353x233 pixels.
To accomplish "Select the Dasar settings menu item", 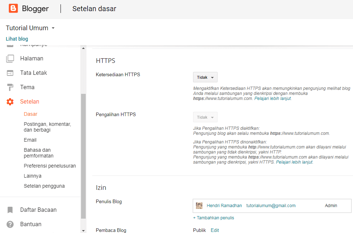I will tap(30, 113).
